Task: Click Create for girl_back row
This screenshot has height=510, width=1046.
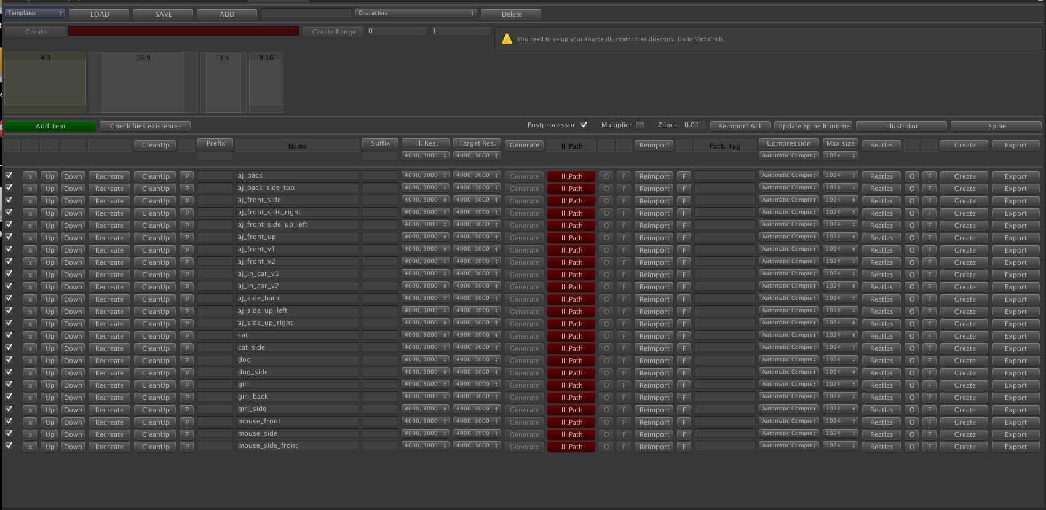Action: 965,398
